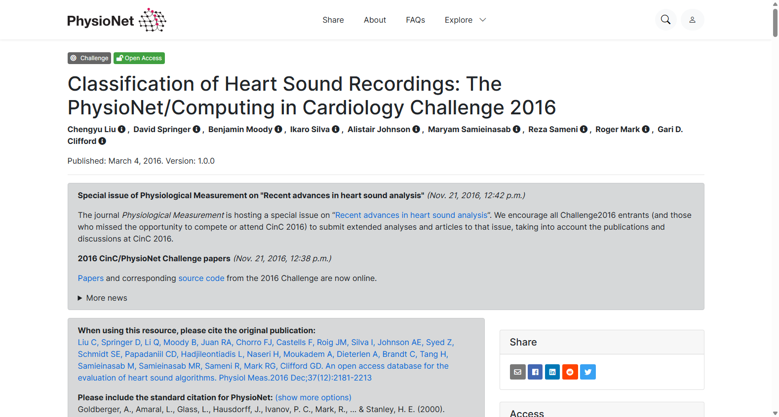Click the page vertical scrollbar thumb

point(775,22)
